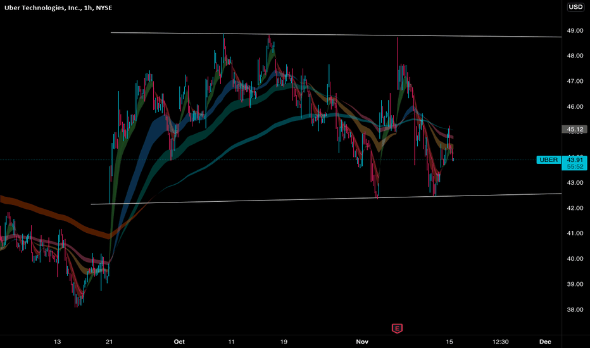Click the 48.00 price axis label
Screen dimensions: 590x348
(575, 56)
